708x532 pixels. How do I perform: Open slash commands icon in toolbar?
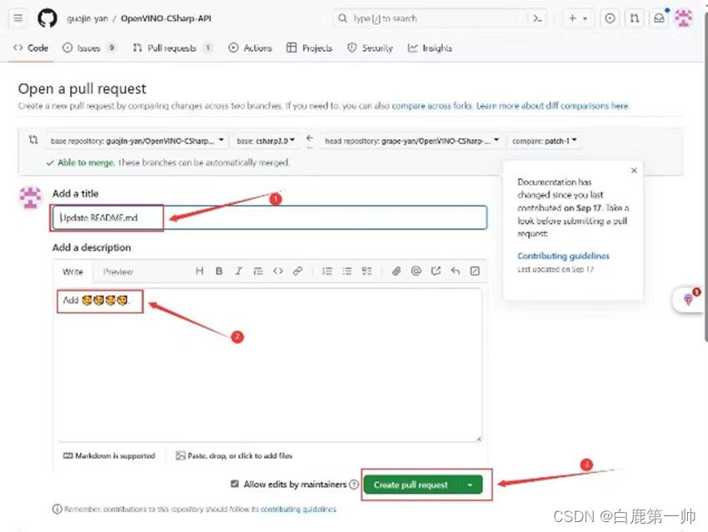click(x=475, y=271)
